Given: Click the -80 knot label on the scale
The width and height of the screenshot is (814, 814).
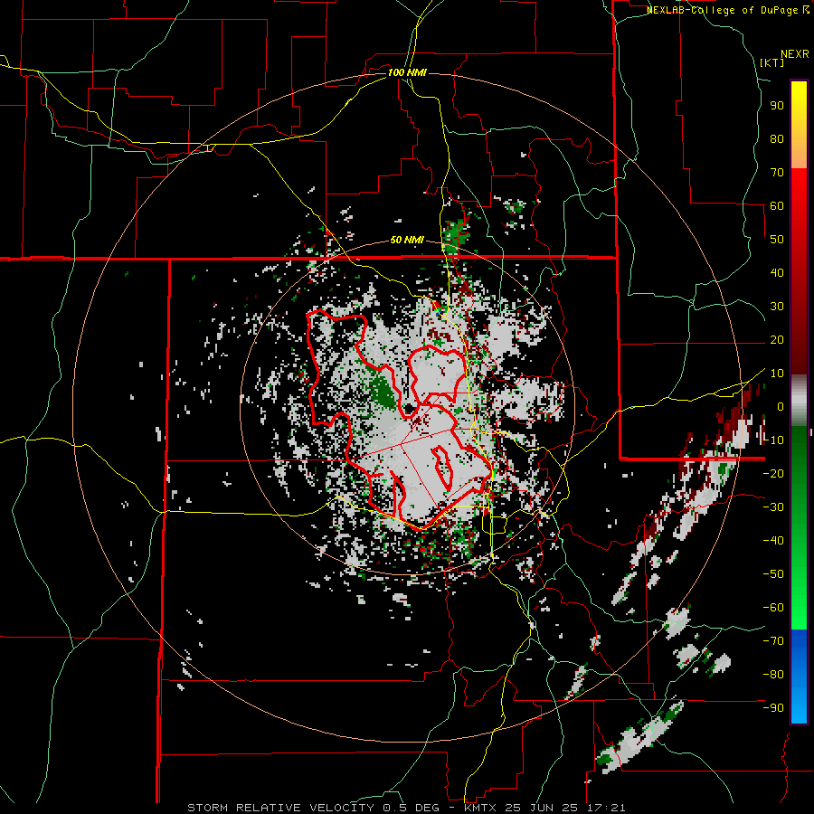Looking at the screenshot, I should (773, 675).
